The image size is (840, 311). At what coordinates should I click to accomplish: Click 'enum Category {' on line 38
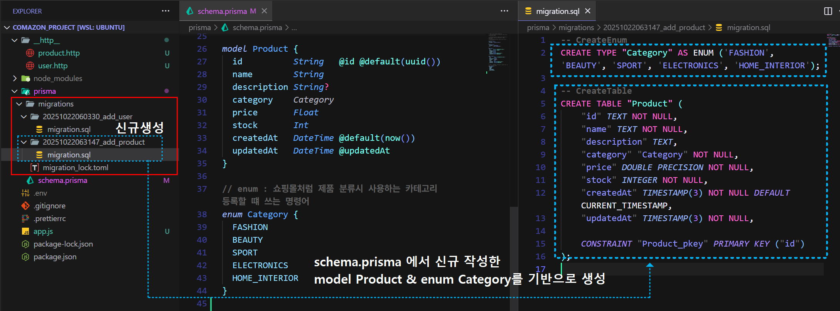[260, 215]
